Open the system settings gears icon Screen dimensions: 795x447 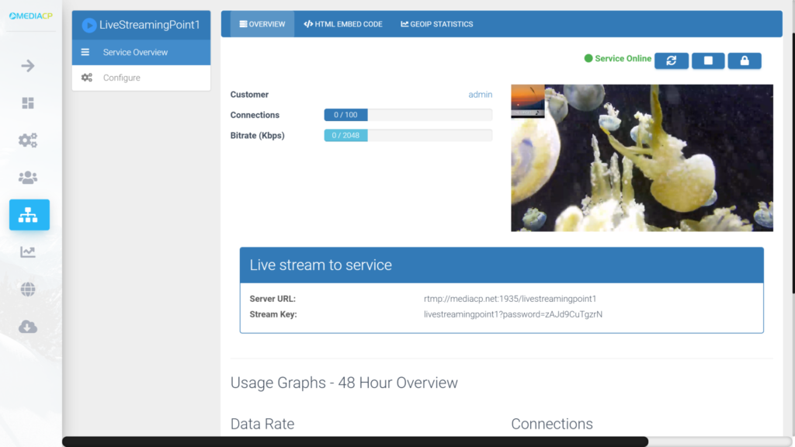28,140
